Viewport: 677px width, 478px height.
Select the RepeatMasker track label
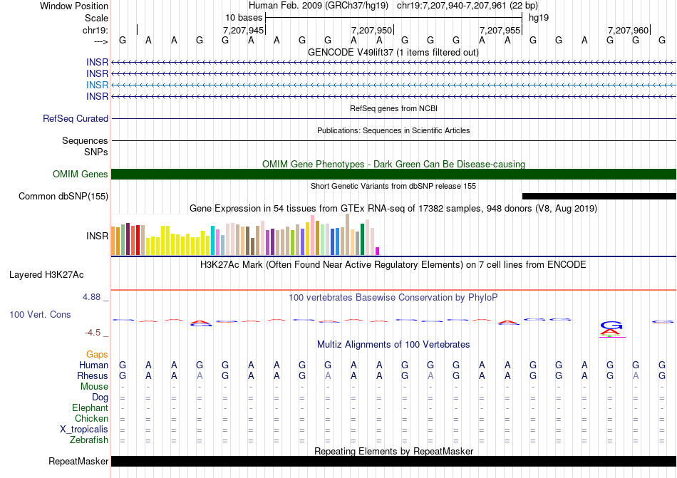[x=78, y=462]
